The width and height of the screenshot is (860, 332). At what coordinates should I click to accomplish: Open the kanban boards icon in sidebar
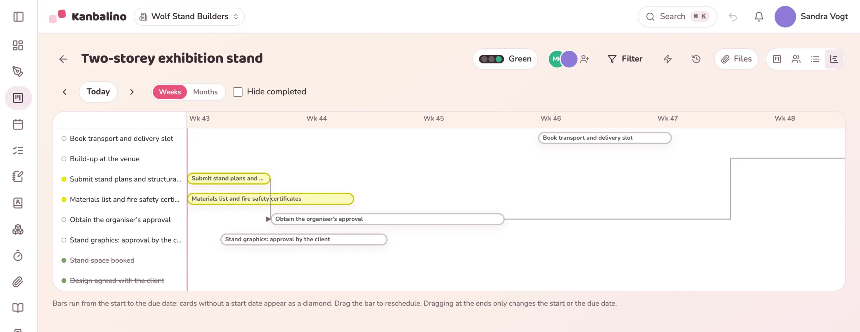click(x=18, y=98)
